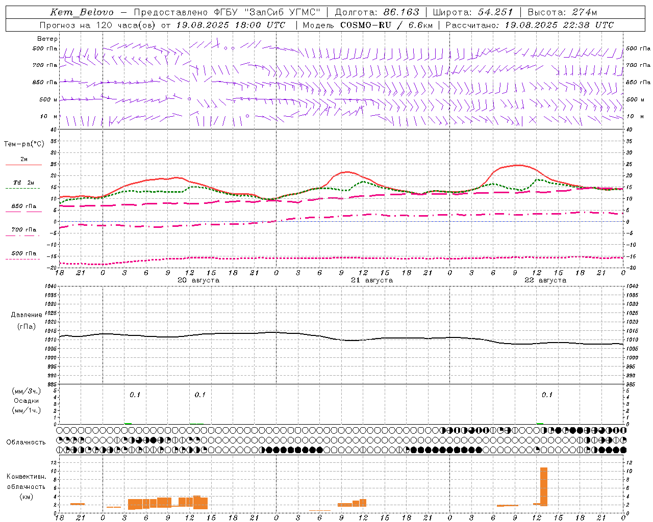
Task: Click the 20 августа date label
Action: (198, 280)
